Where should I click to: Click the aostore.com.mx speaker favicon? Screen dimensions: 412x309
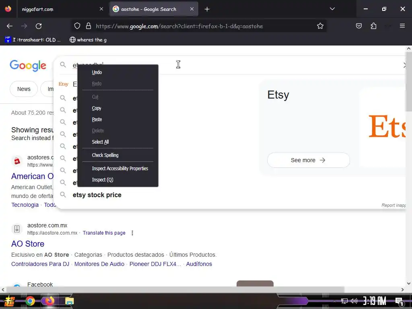tap(17, 229)
